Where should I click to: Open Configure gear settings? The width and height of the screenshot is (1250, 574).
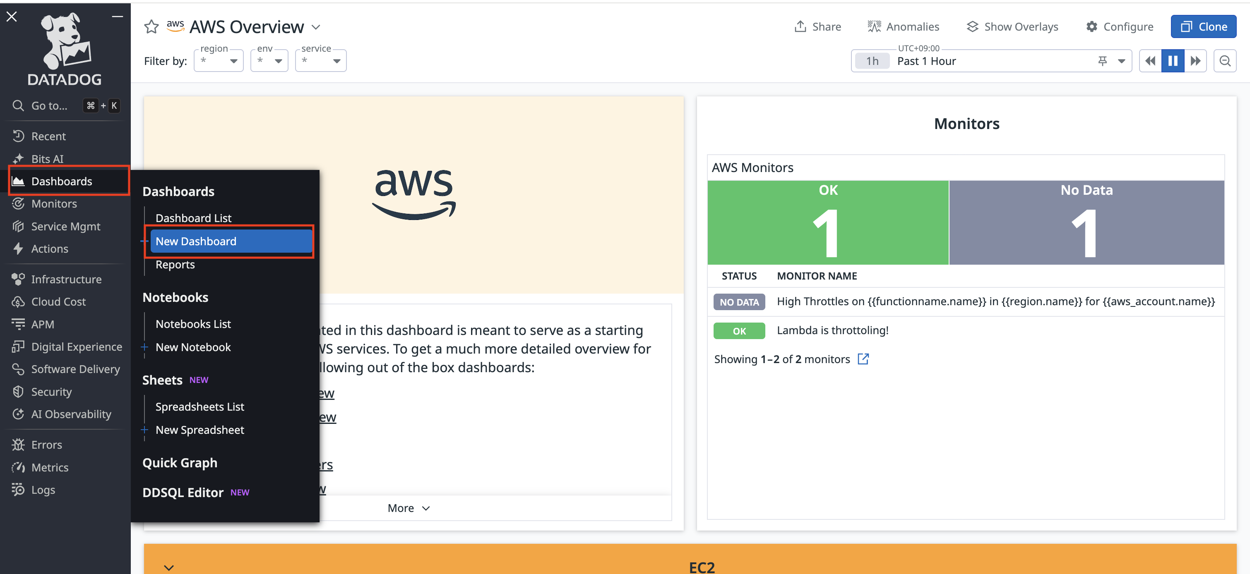click(x=1120, y=26)
